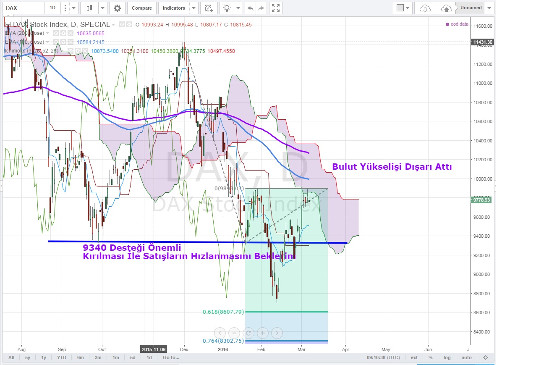Redo the last chart action

pyautogui.click(x=261, y=8)
